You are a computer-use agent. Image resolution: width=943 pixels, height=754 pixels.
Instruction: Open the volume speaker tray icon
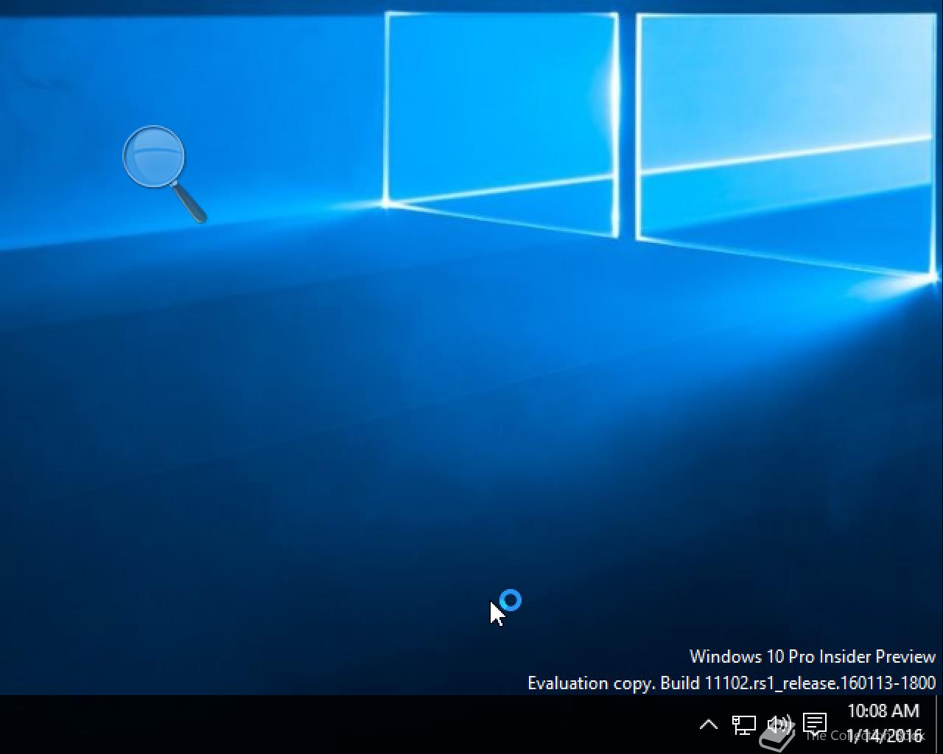pyautogui.click(x=779, y=725)
